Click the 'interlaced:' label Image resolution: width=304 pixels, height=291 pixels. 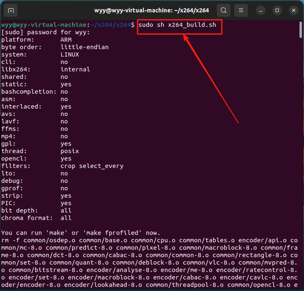tap(21, 106)
